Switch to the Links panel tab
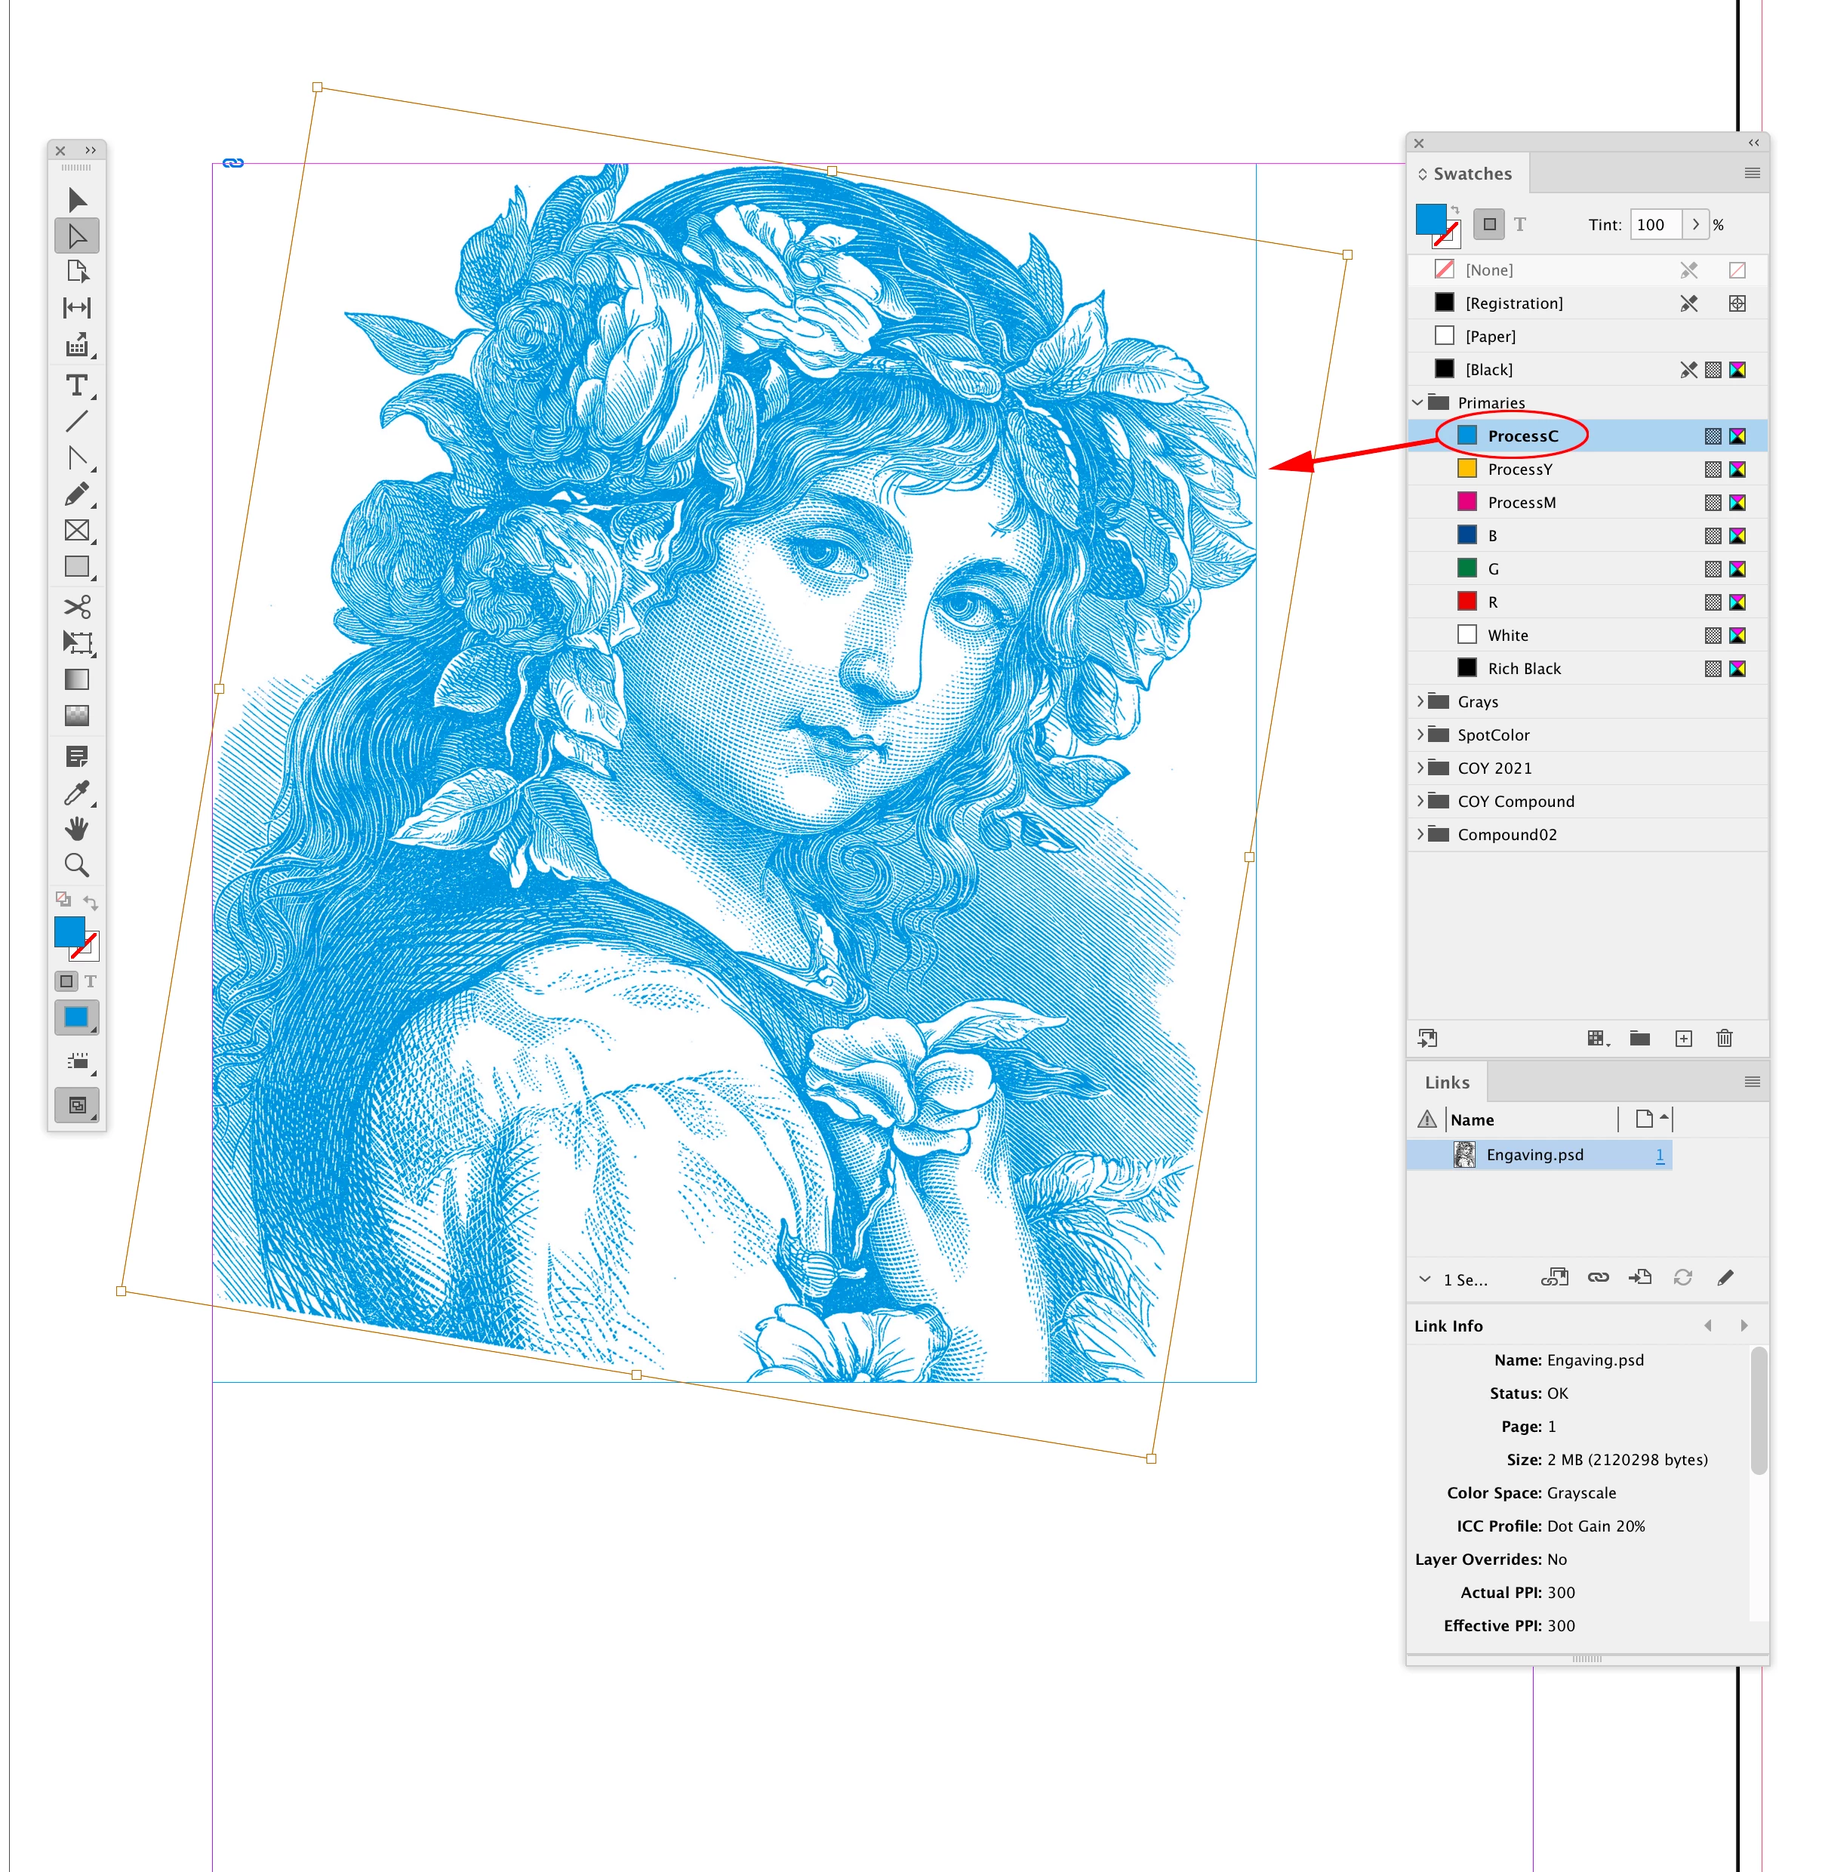1822x1872 pixels. click(x=1447, y=1082)
